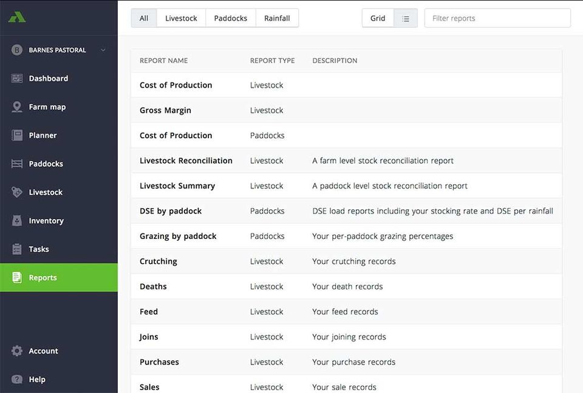
Task: Click 'Your per-paddock grazing percentages' description
Action: (x=383, y=237)
